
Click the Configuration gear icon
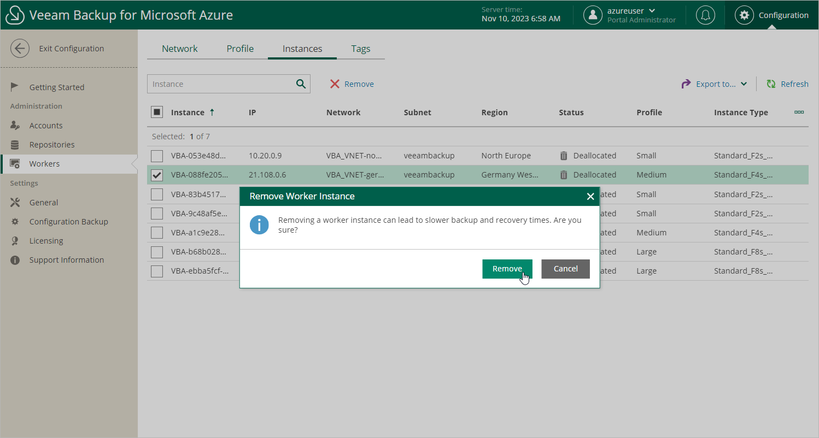[x=744, y=15]
